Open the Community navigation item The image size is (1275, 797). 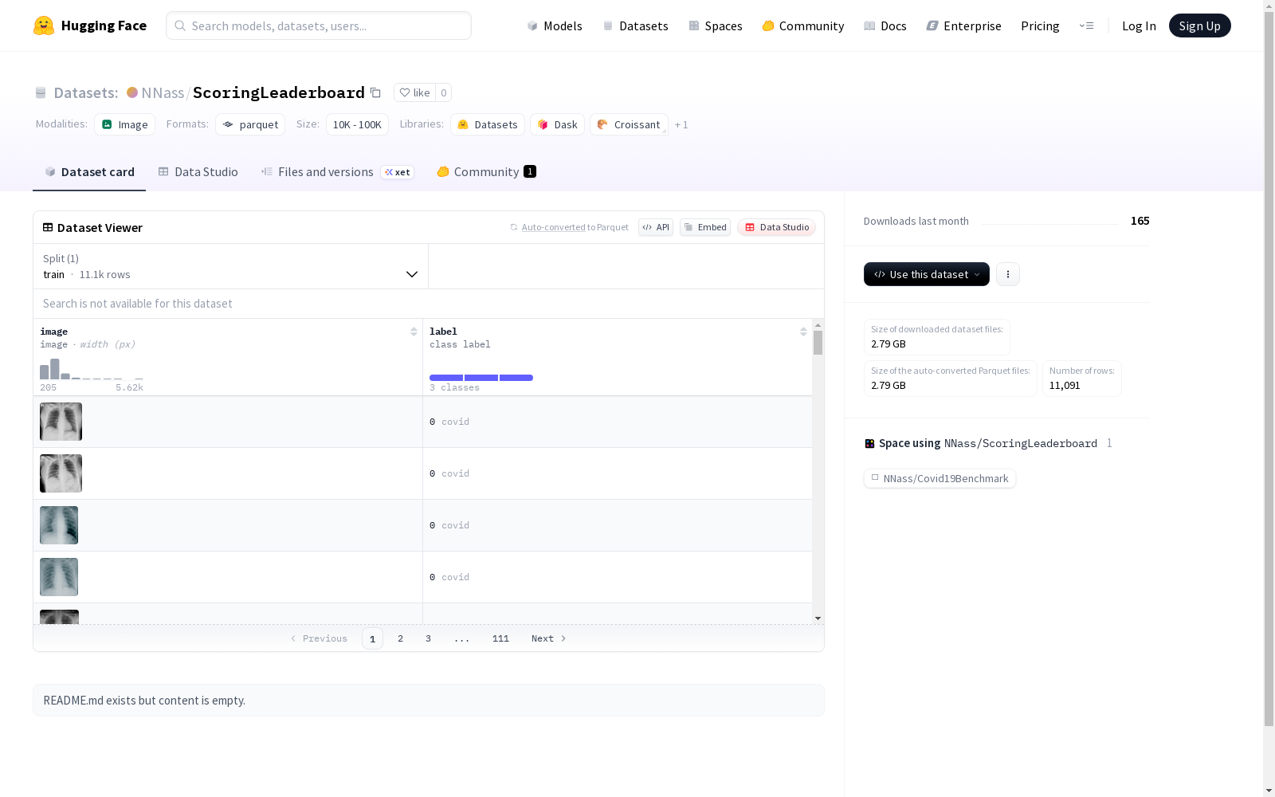tap(803, 26)
